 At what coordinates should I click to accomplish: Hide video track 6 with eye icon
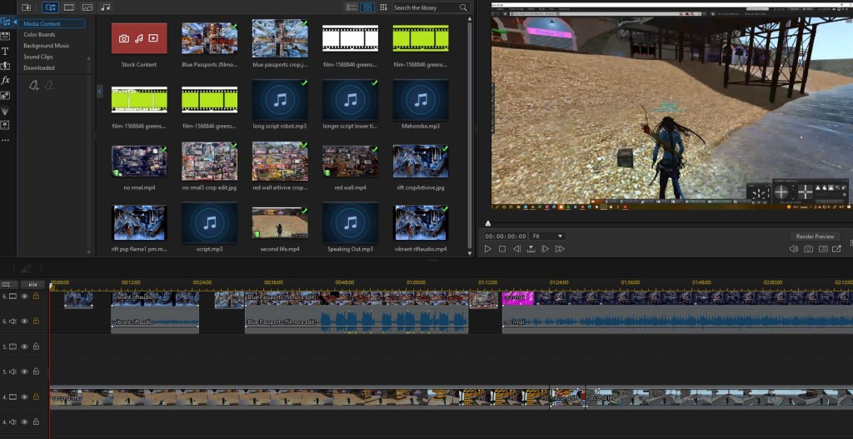click(x=24, y=296)
